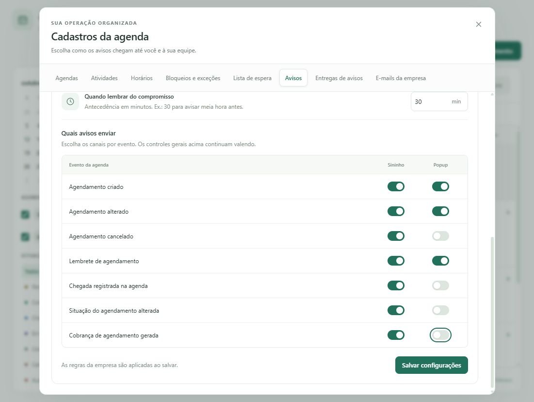Enable Popup for Situação do agendamento alterada
Screen dimensions: 534x402
pos(441,310)
